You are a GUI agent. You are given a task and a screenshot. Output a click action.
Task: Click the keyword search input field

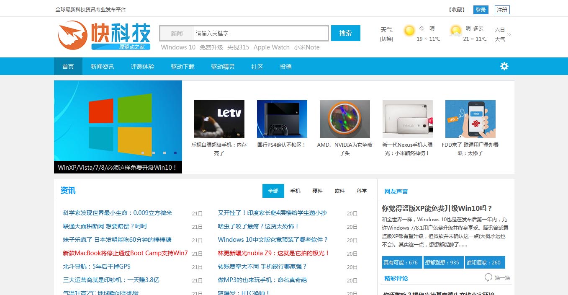260,34
